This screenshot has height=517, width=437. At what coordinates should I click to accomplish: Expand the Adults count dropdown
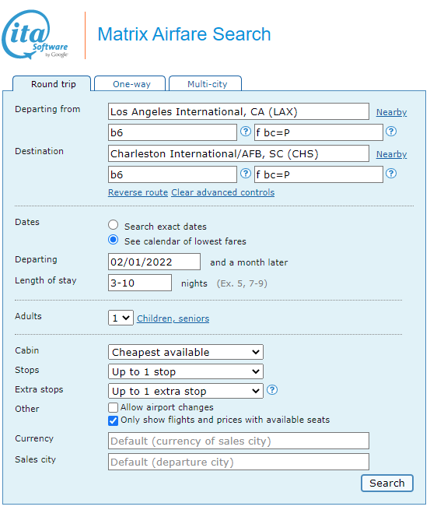pos(121,318)
